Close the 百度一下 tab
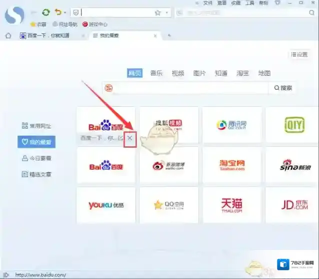Image resolution: width=319 pixels, height=279 pixels. pos(83,36)
